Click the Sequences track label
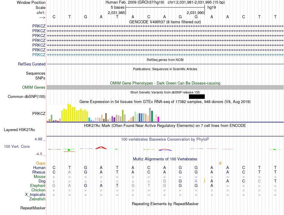Viewport: 284px width, 215px height. (x=36, y=73)
